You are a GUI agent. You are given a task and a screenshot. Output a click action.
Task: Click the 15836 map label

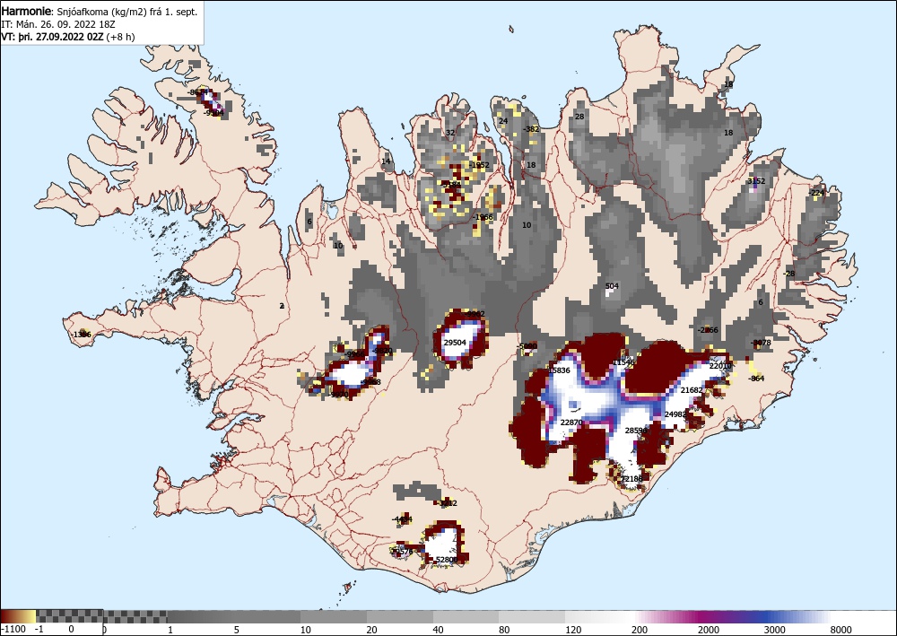pos(559,370)
